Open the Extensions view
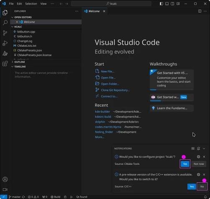Screen dimensions: 210x199 (x=5, y=64)
